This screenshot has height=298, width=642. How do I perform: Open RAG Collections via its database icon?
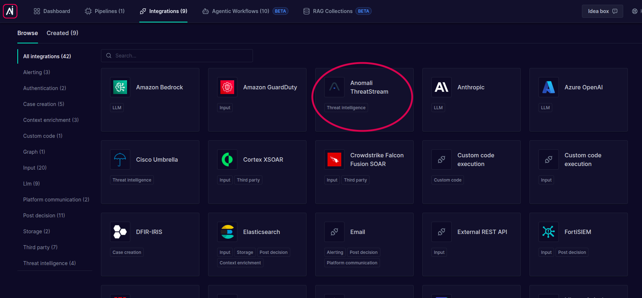tap(307, 11)
